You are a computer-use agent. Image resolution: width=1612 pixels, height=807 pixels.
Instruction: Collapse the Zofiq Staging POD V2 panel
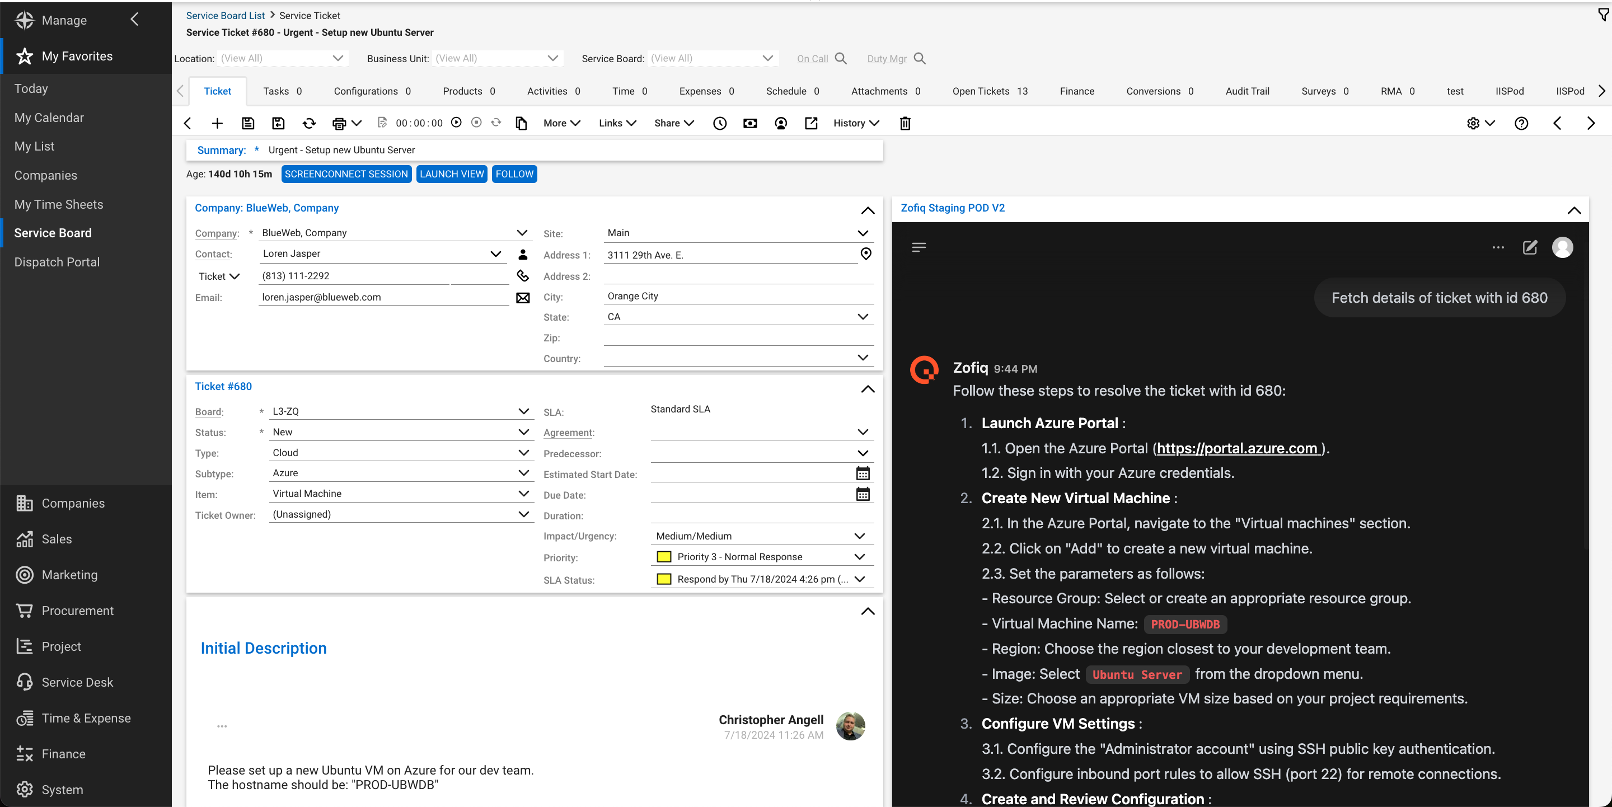click(1574, 211)
